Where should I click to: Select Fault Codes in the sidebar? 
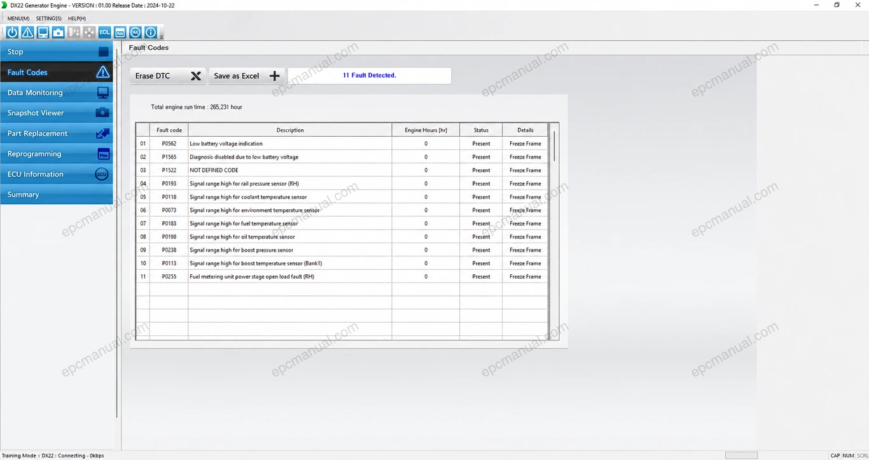57,73
